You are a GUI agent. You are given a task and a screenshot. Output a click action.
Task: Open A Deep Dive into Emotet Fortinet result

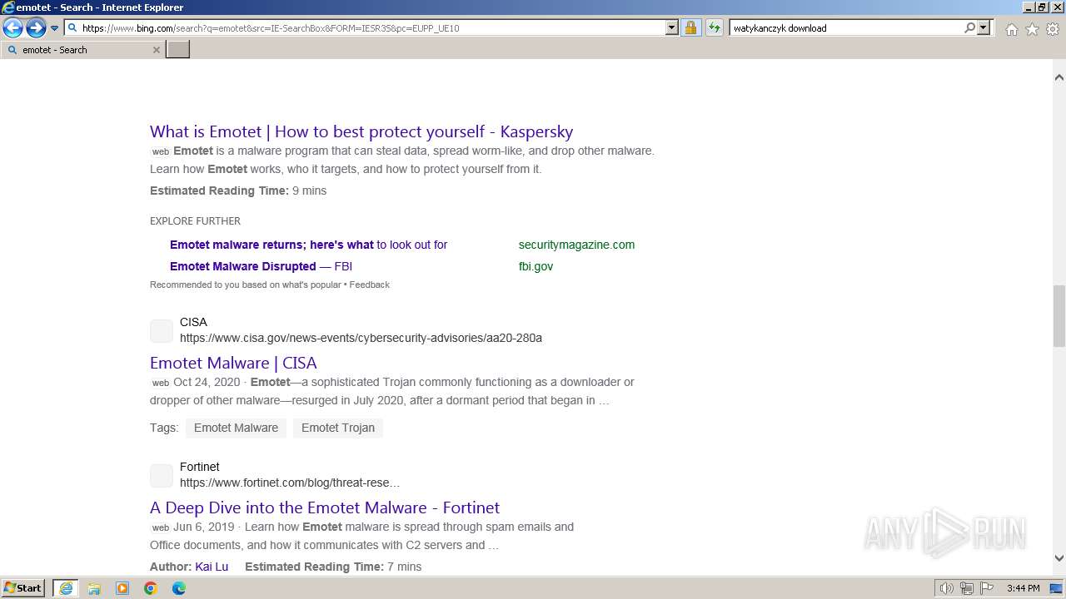325,507
